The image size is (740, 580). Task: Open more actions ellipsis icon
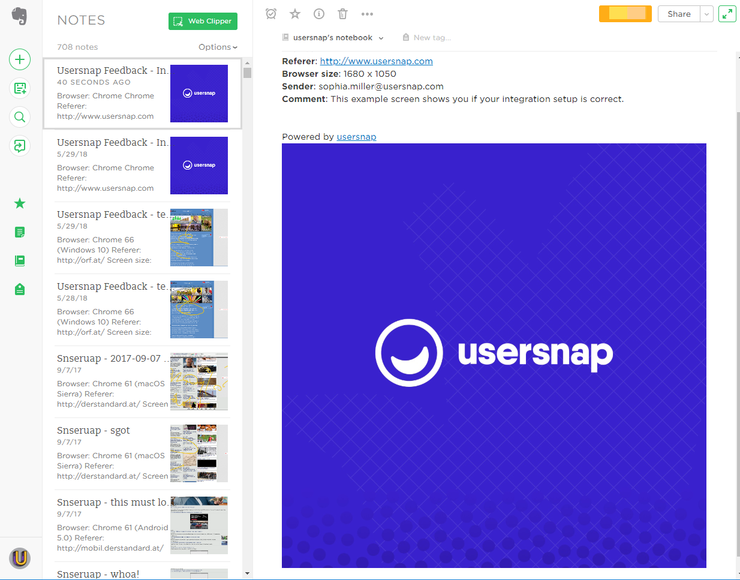[367, 14]
